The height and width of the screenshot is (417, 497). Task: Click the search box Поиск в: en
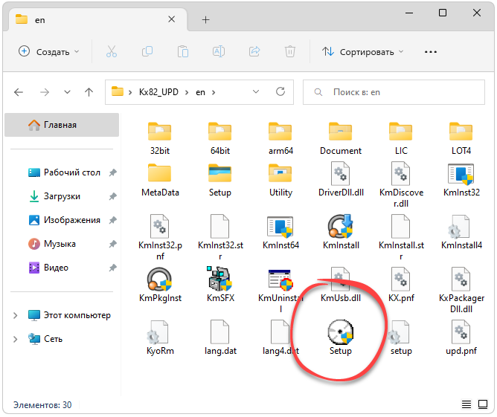394,92
